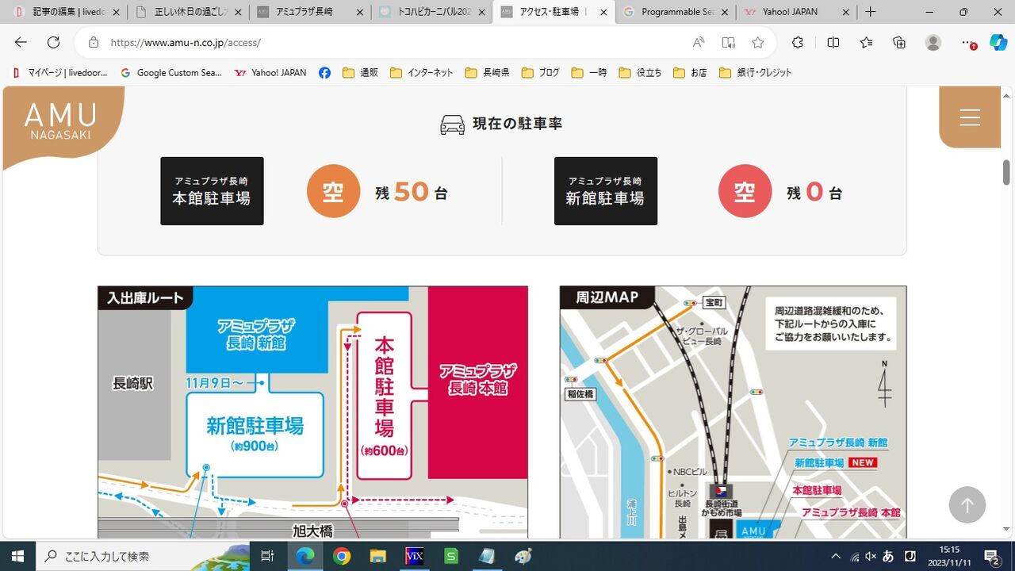This screenshot has height=571, width=1015.
Task: Open the Facebook bookmark icon
Action: 324,73
